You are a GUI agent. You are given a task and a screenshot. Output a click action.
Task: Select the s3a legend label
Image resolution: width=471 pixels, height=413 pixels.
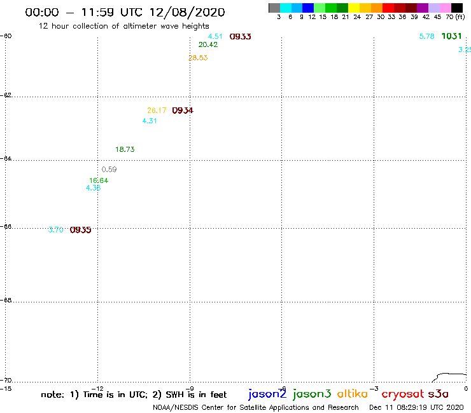click(439, 394)
